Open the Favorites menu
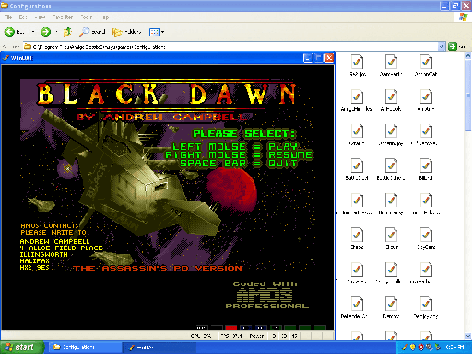Screen dimensions: 472x354 click(62, 17)
